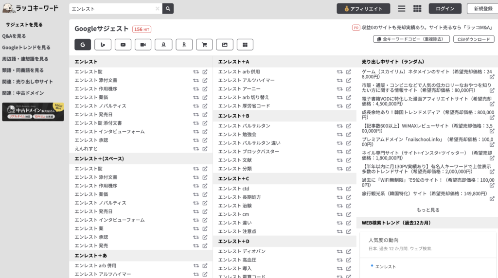Select the shopping cart source icon
498x278 pixels.
(204, 45)
